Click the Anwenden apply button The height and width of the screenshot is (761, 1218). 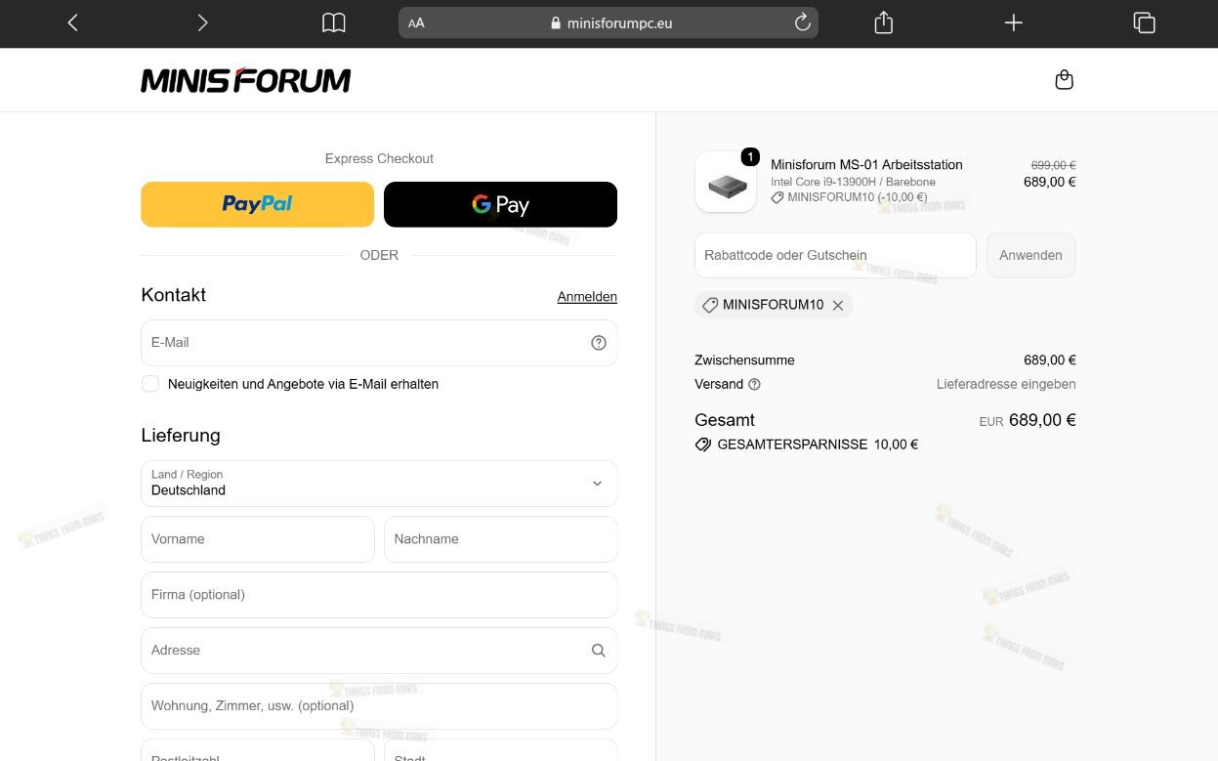point(1030,255)
